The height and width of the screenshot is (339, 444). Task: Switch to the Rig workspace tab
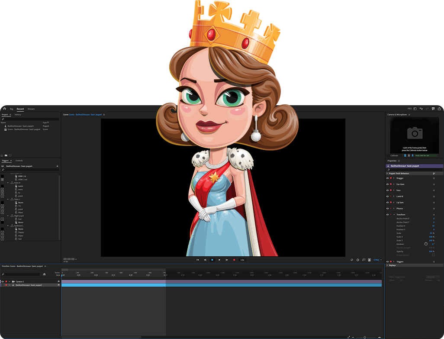[12, 109]
